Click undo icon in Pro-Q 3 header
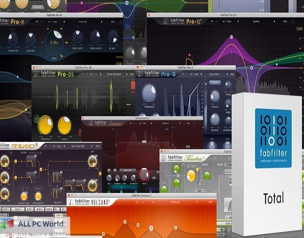 [212, 21]
